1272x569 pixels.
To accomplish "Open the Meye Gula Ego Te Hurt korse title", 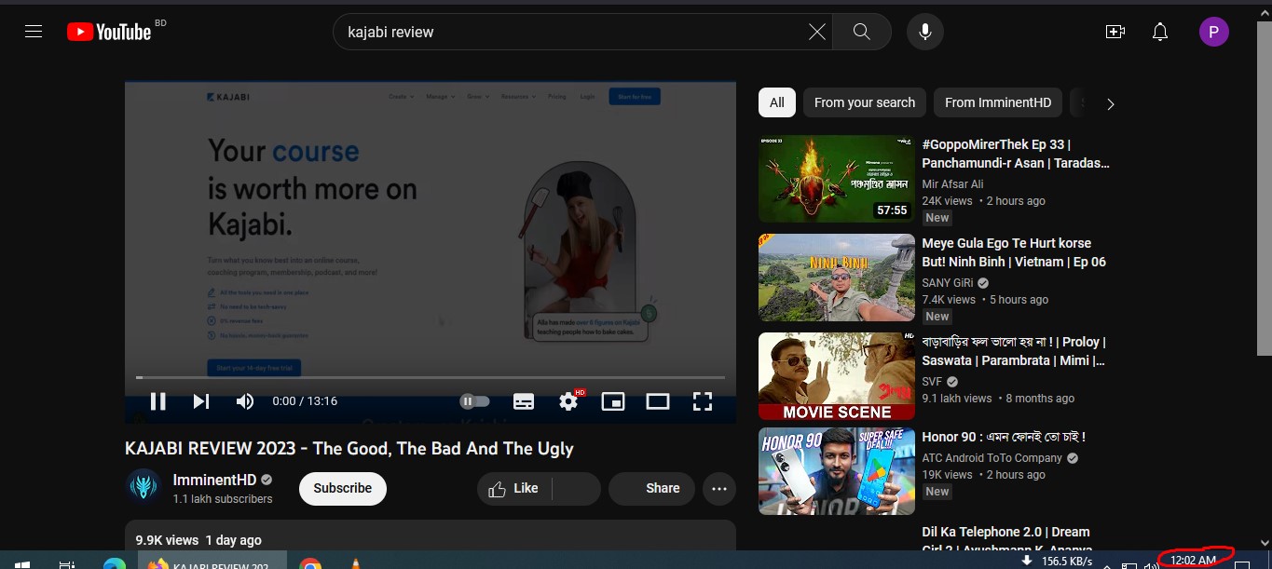I will (x=1014, y=252).
